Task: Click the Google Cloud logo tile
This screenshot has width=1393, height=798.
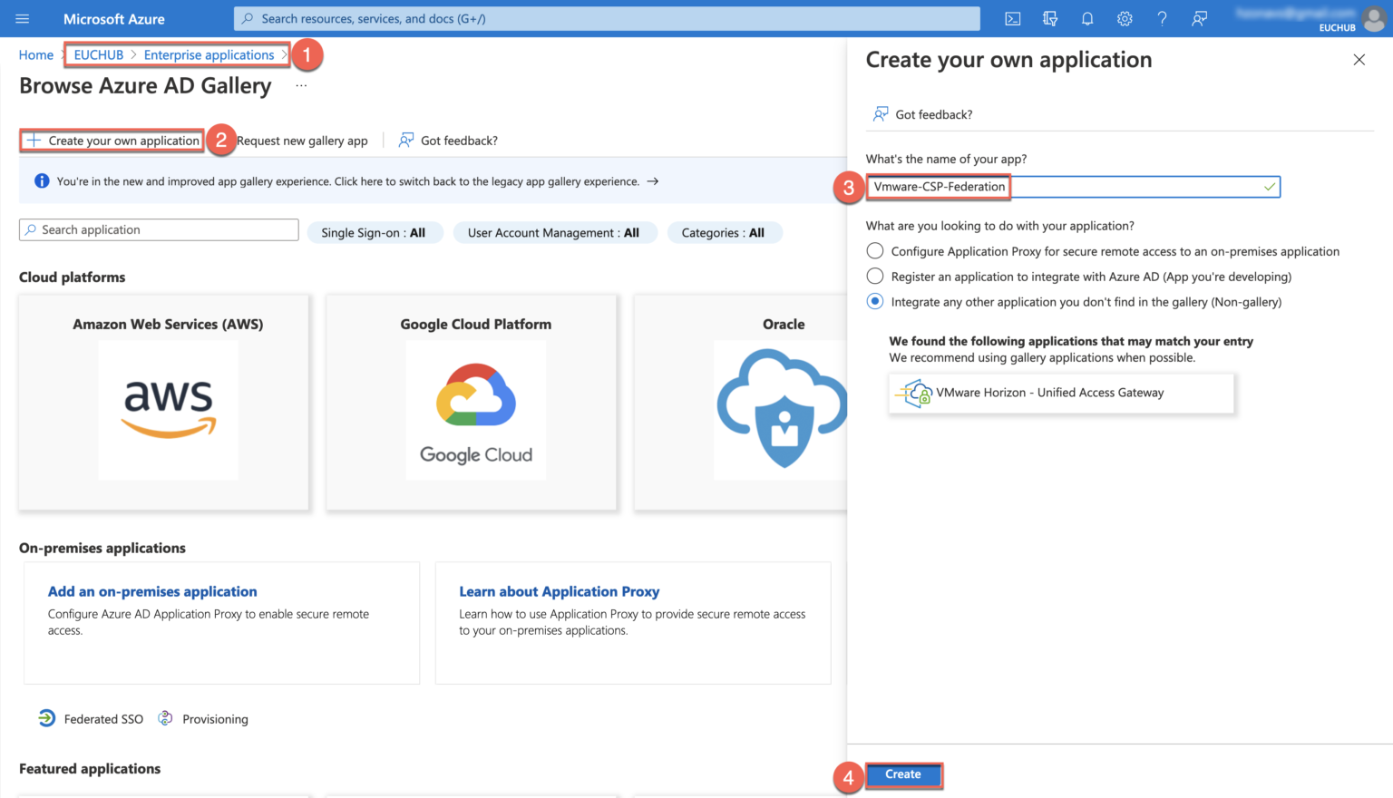Action: tap(476, 410)
